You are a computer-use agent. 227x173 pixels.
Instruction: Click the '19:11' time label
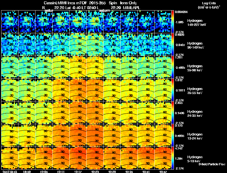click(61, 172)
